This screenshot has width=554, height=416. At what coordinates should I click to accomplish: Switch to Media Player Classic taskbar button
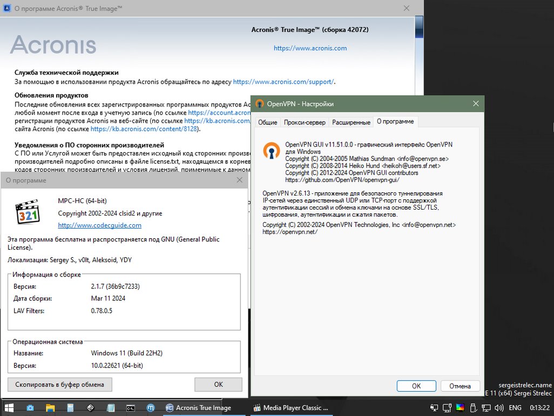291,408
